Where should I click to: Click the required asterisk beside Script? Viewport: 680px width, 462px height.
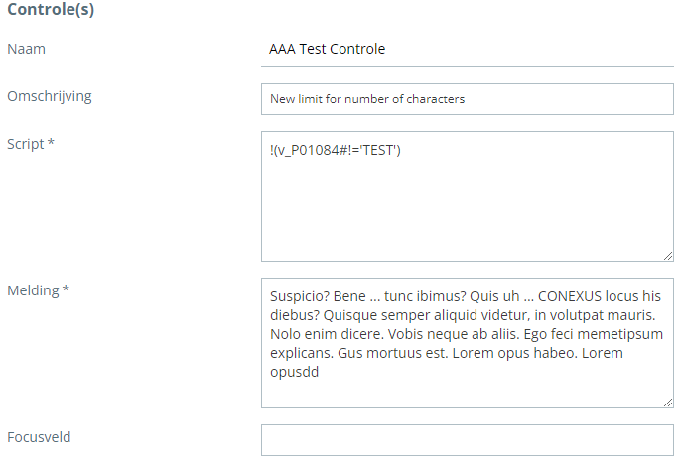[51, 144]
